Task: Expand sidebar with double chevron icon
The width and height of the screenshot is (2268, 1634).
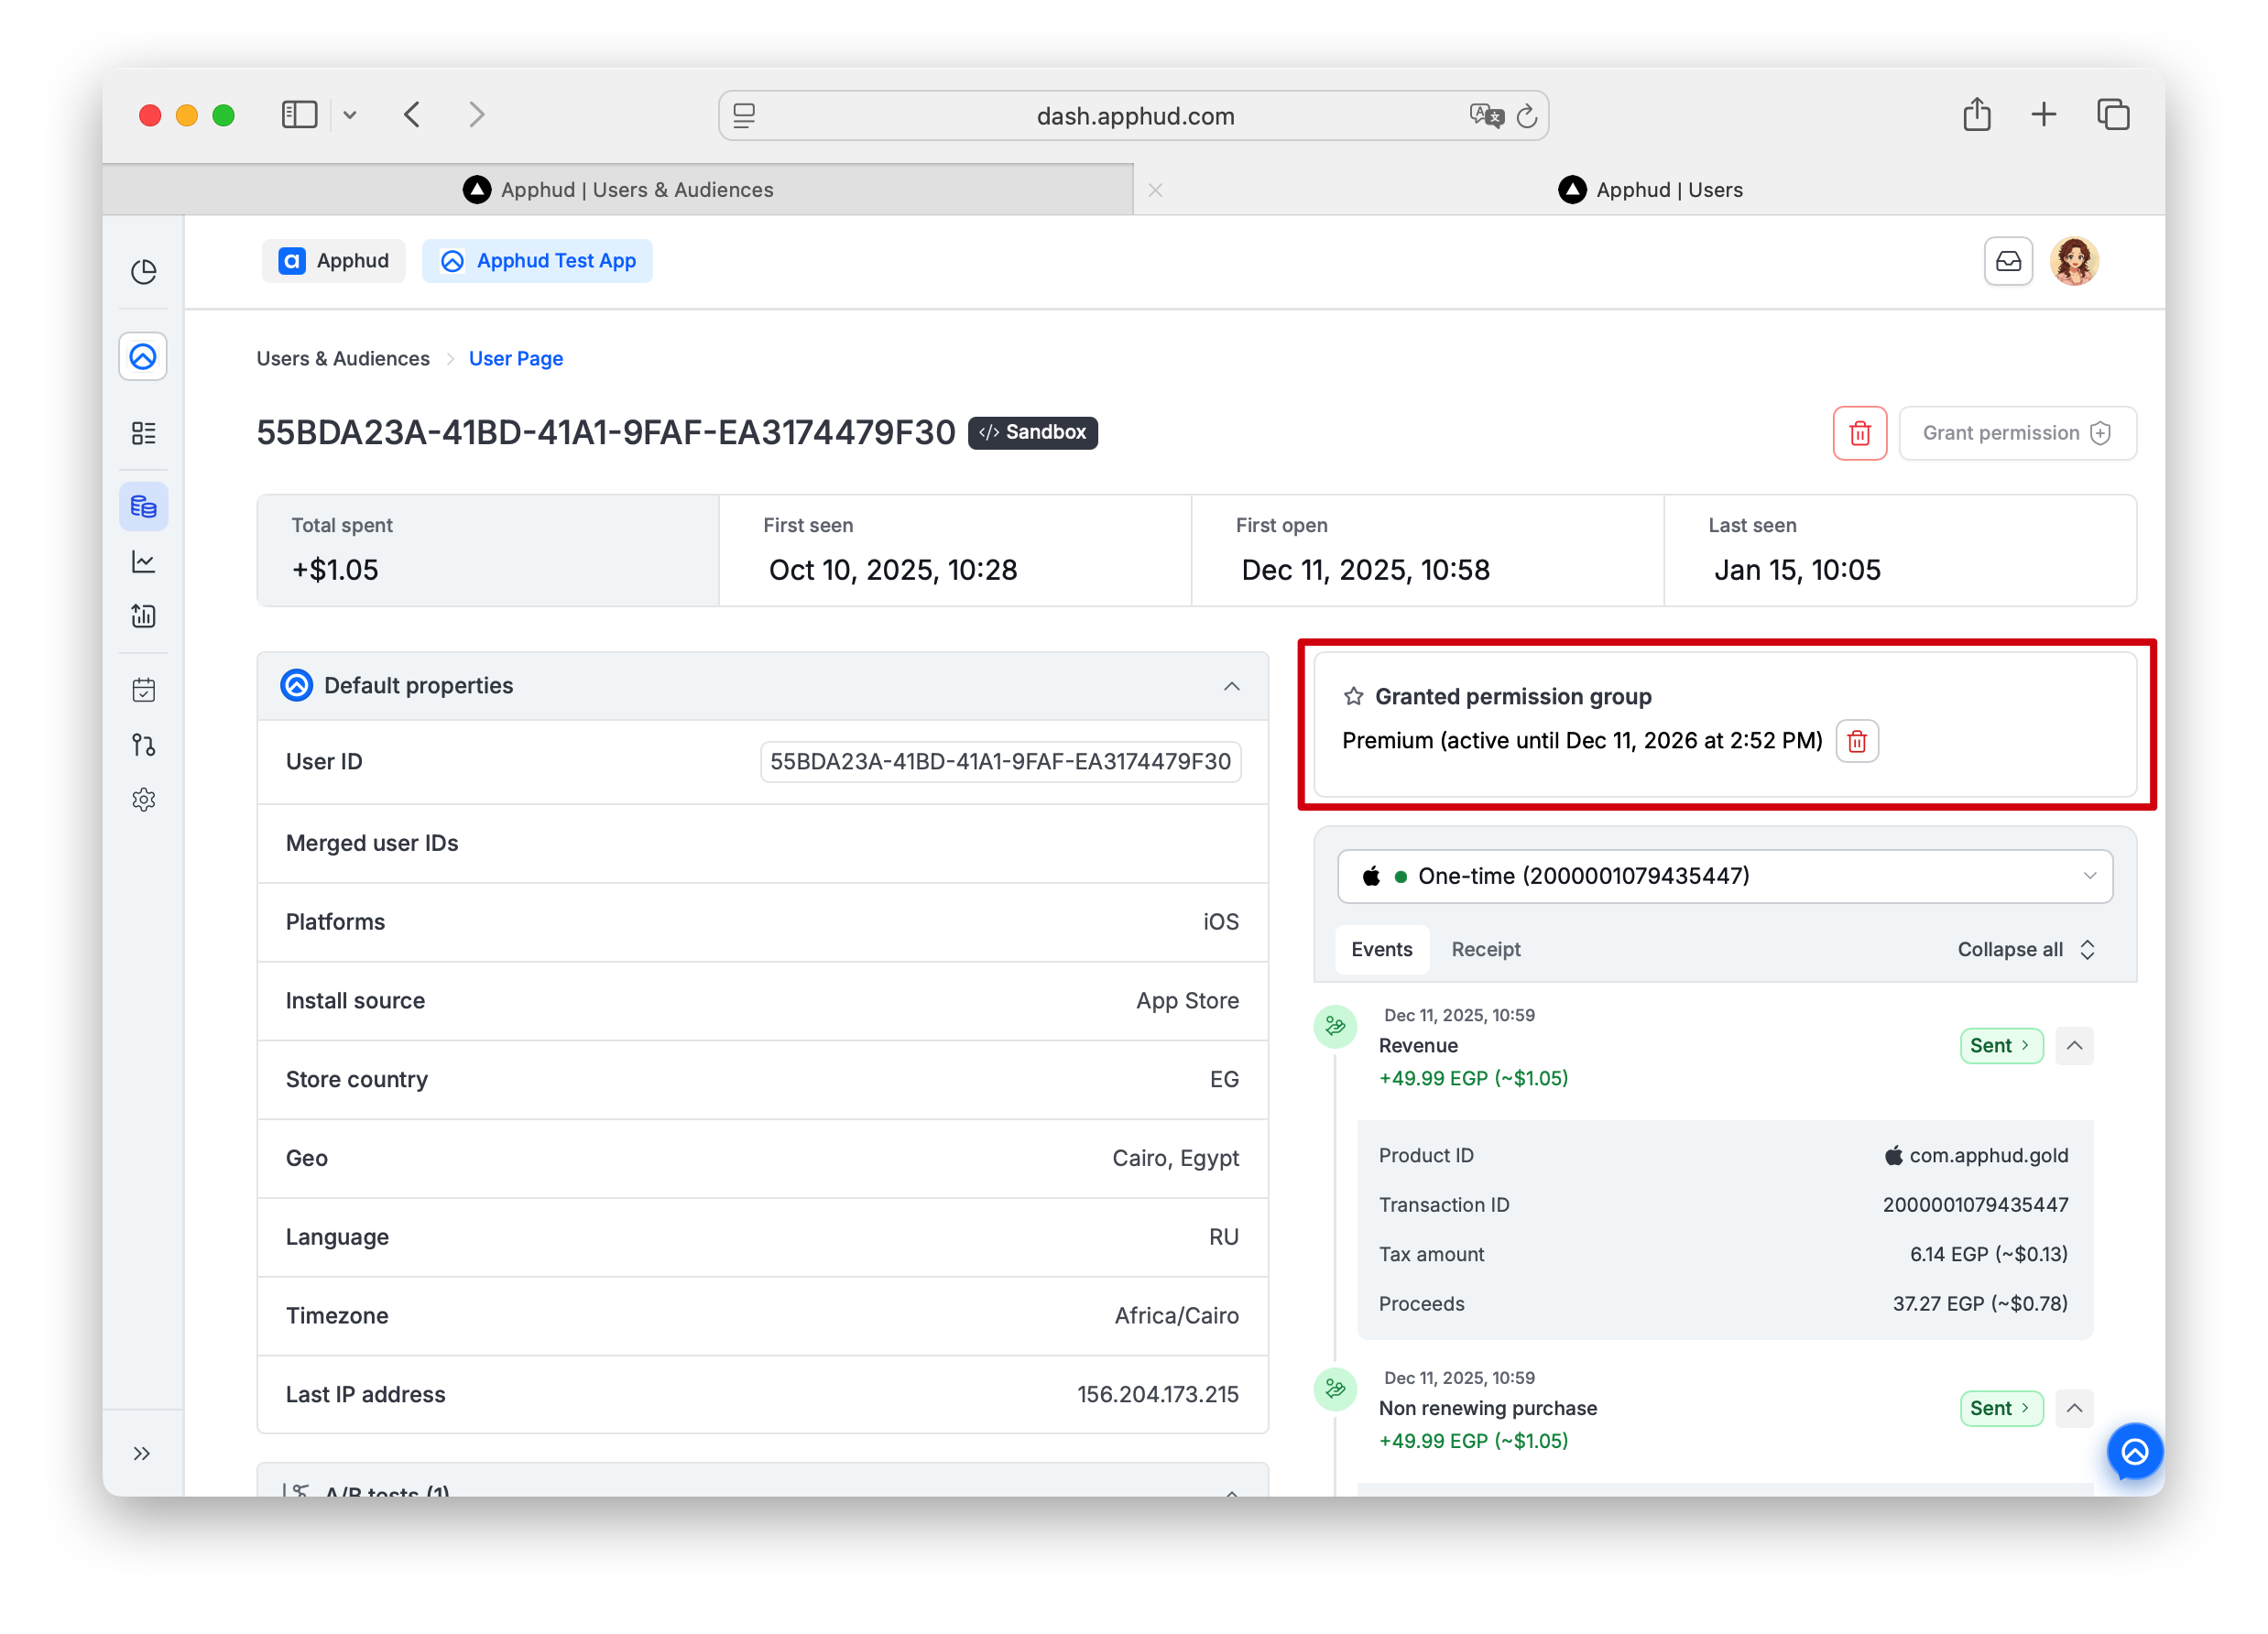Action: [142, 1454]
